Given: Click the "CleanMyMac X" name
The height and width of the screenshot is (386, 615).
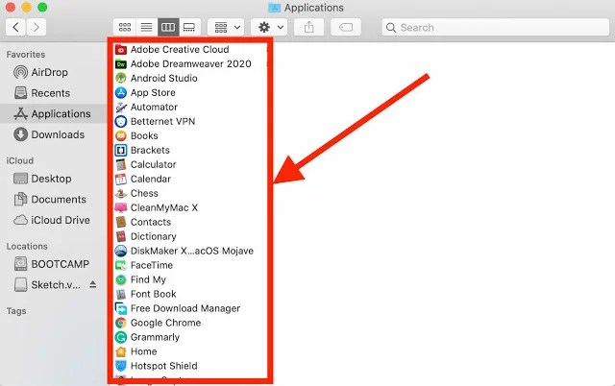Looking at the screenshot, I should 164,207.
